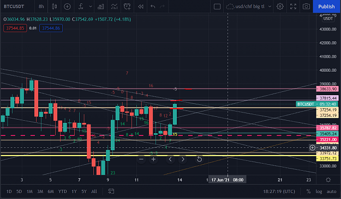Viewport: 341px width, 199px height.
Task: Select the 3M date range
Action: pyautogui.click(x=40, y=191)
